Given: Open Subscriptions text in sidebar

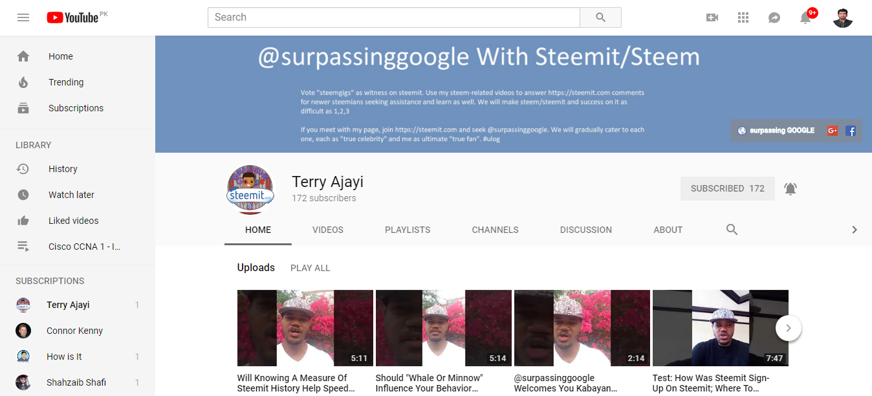Looking at the screenshot, I should tap(76, 108).
